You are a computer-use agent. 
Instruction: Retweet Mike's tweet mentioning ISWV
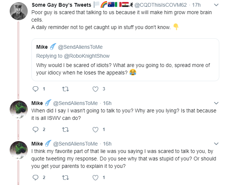pos(65,130)
